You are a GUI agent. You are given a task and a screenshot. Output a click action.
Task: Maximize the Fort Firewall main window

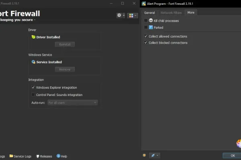tap(123, 3)
